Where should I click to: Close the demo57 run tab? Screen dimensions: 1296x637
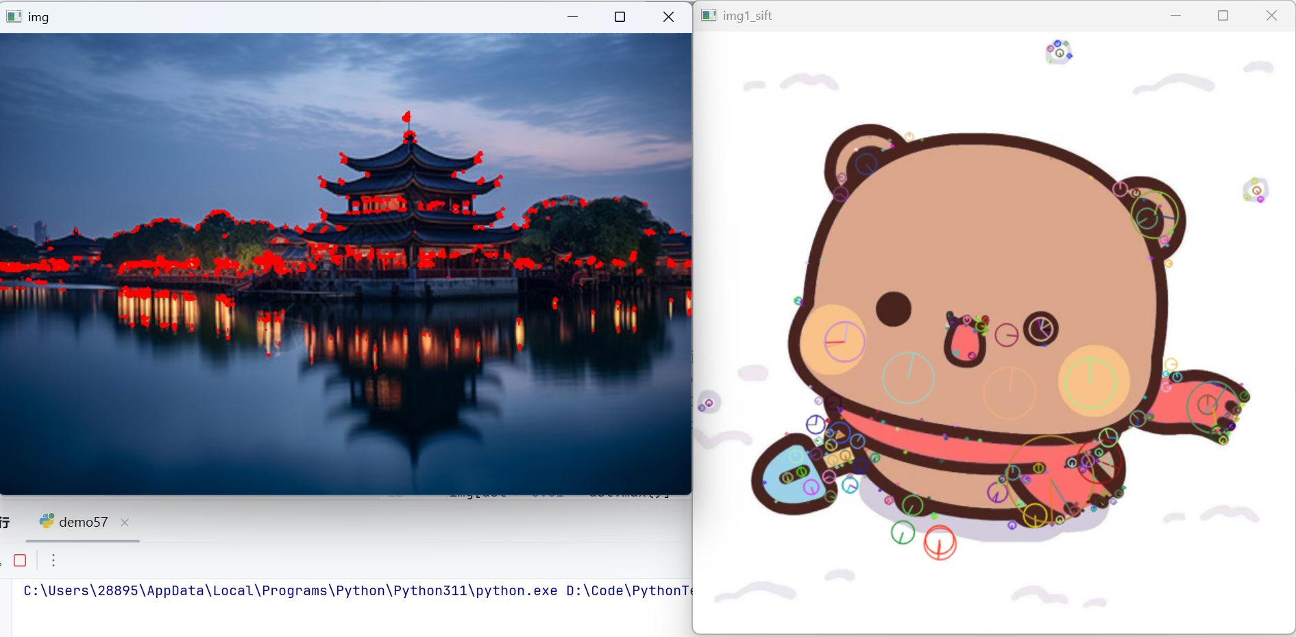click(125, 523)
